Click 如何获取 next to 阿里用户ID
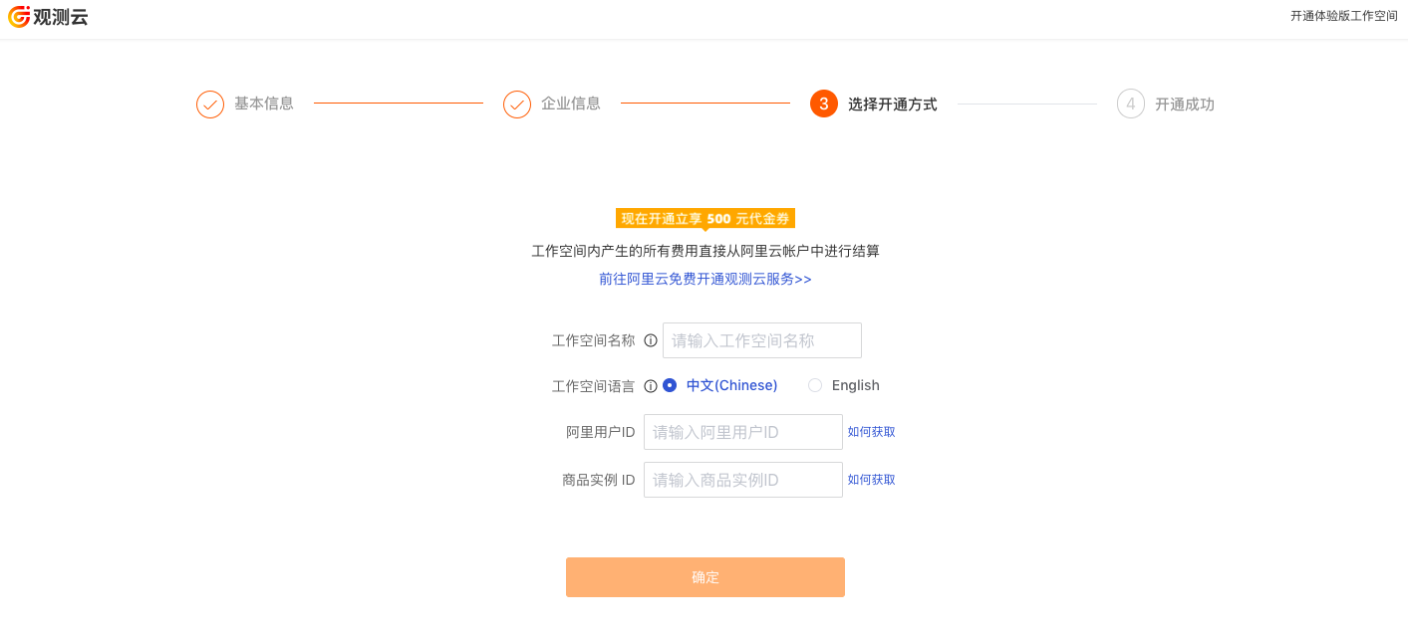1408x637 pixels. coord(872,432)
